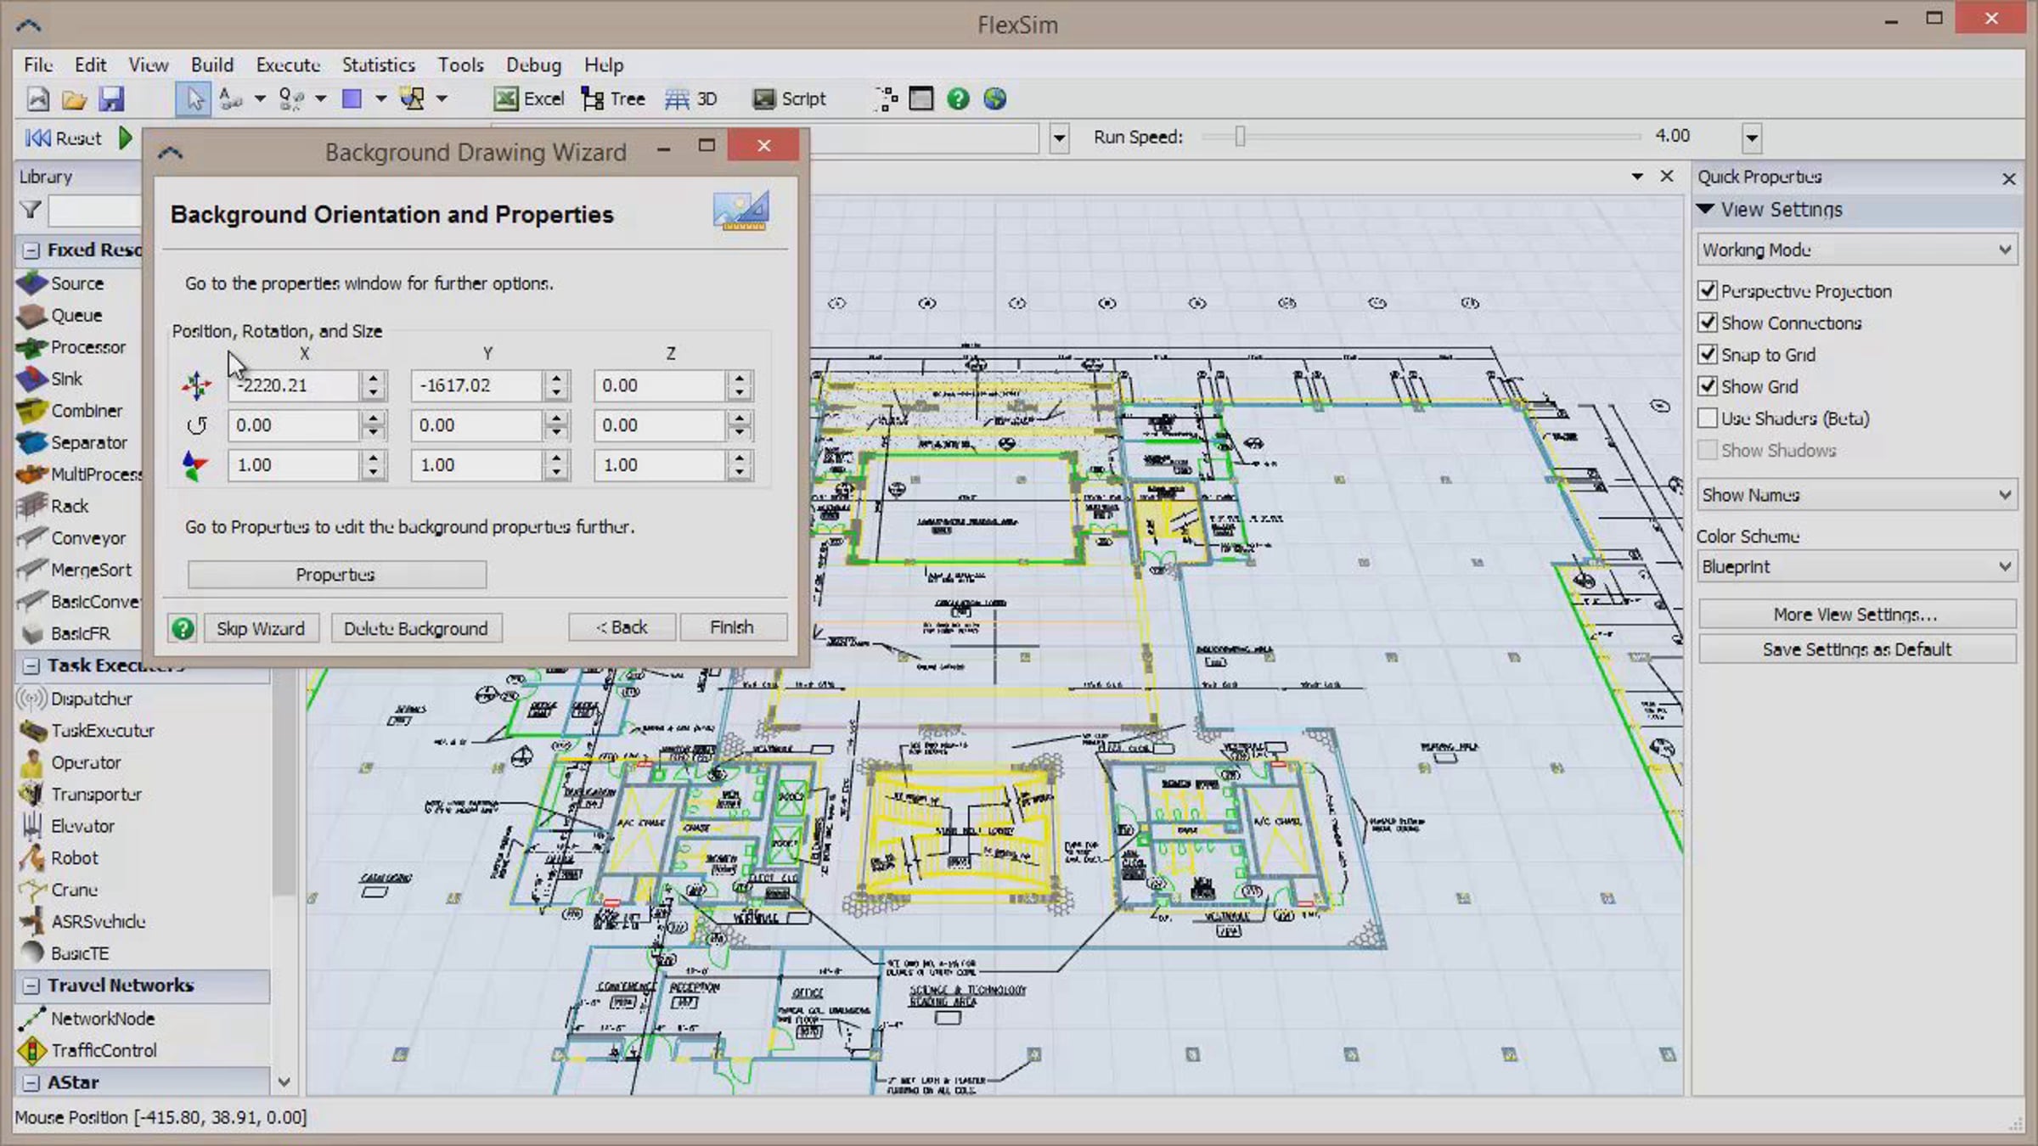Image resolution: width=2038 pixels, height=1146 pixels.
Task: Collapse the Travel Networks section
Action: pos(31,986)
